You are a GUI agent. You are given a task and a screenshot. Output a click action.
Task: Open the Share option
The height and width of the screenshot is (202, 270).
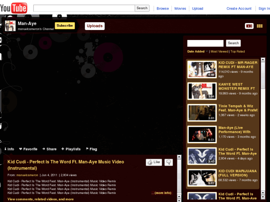(49, 149)
